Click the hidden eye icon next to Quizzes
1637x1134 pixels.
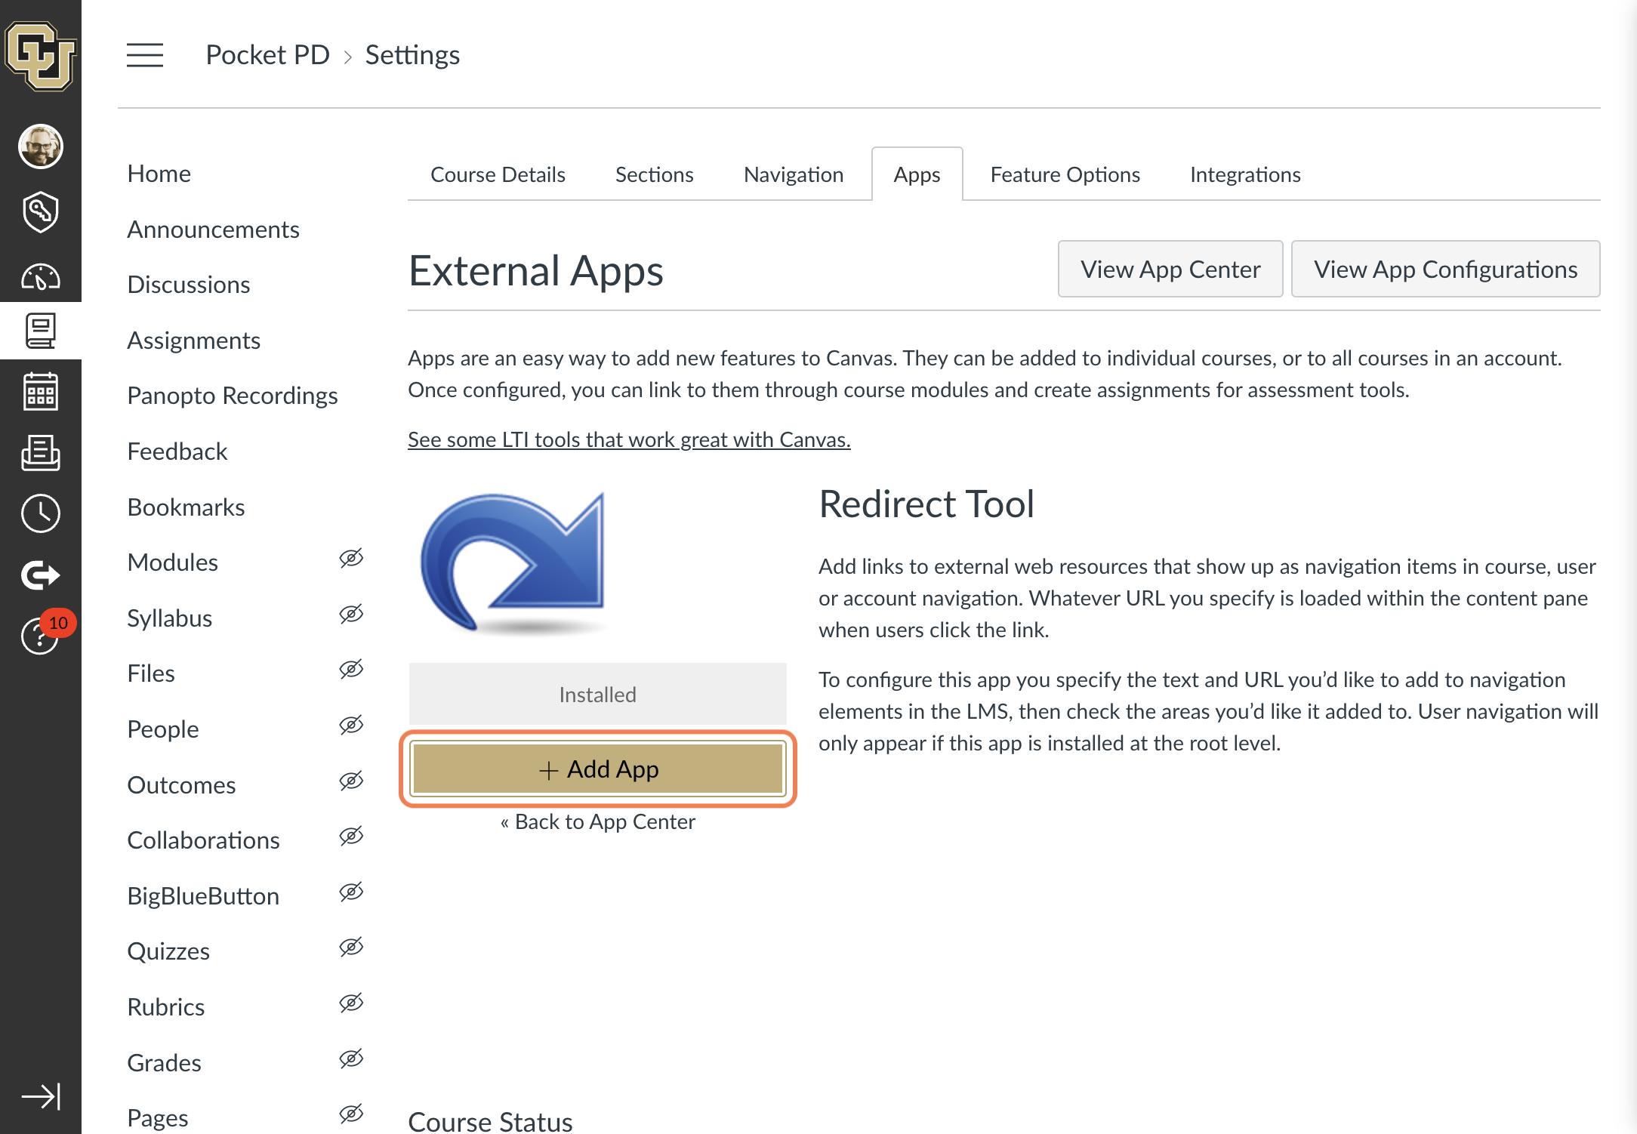coord(351,947)
